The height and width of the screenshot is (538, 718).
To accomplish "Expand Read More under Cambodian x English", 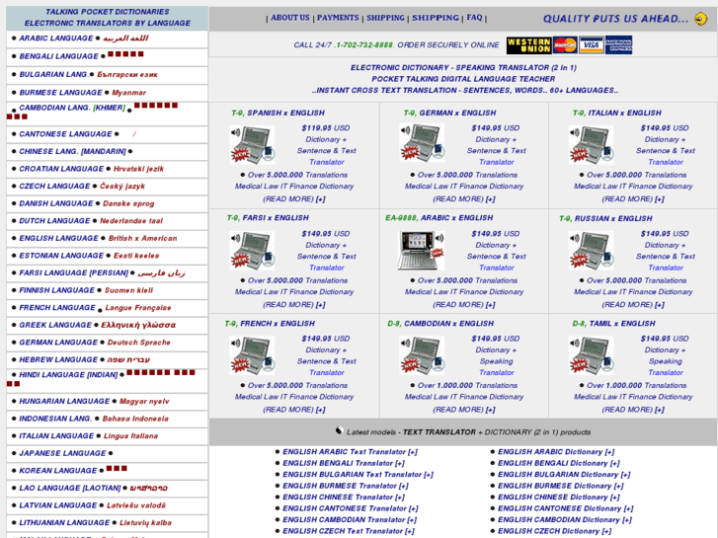I will point(464,410).
